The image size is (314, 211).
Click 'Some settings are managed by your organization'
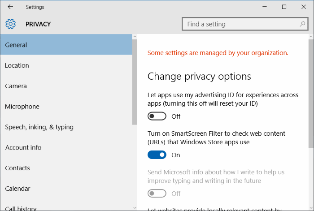click(218, 53)
